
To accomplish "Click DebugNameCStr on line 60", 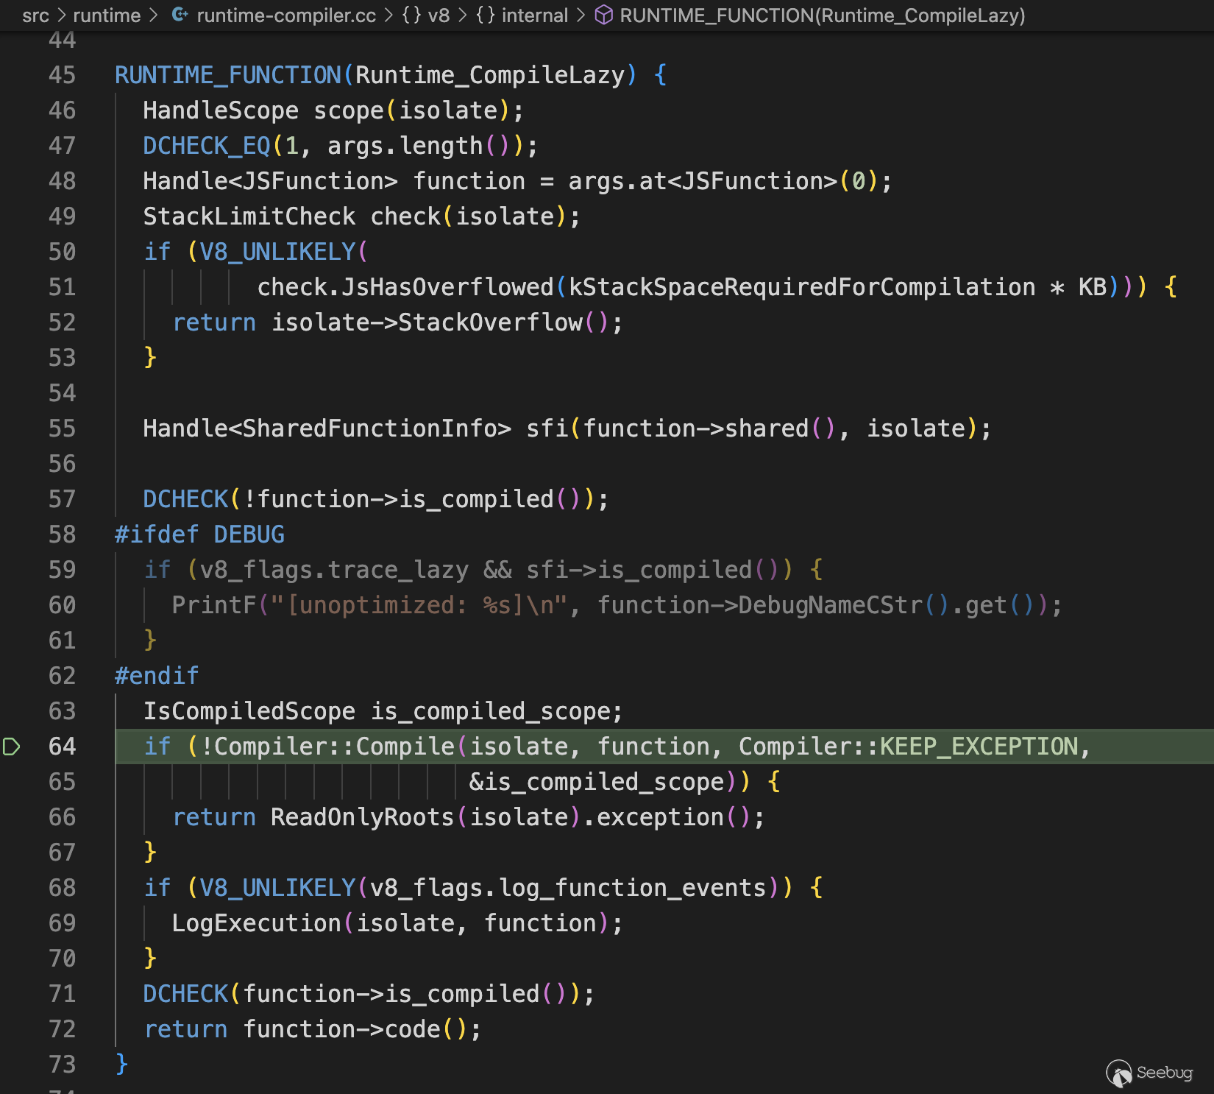I will point(830,605).
